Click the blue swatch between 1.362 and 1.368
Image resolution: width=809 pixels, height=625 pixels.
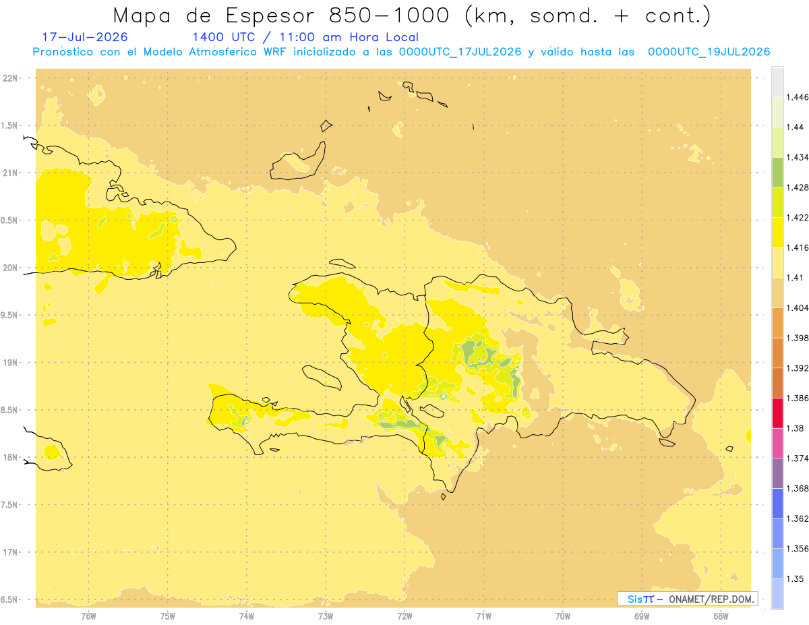[x=777, y=503]
